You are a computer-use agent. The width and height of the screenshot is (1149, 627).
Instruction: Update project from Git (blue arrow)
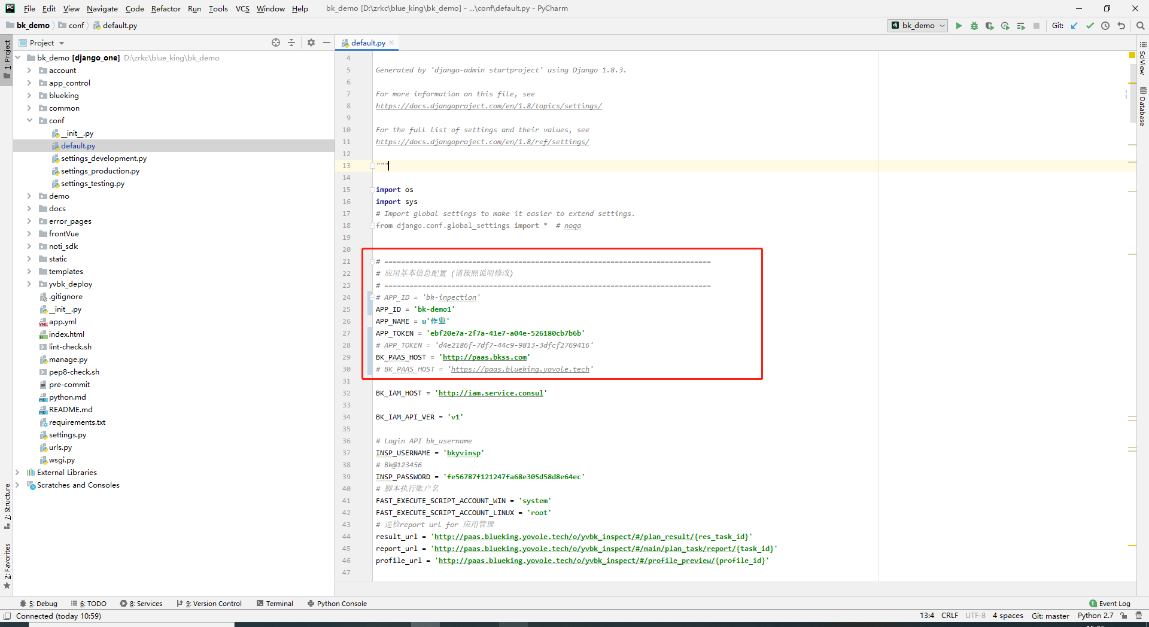(x=1074, y=26)
